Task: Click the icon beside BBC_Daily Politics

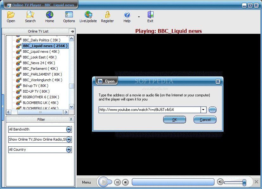Action: (19, 40)
